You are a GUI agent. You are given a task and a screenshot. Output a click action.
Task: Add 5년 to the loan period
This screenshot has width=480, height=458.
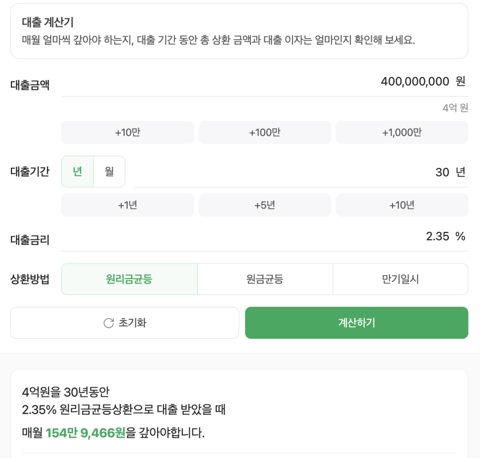coord(265,205)
